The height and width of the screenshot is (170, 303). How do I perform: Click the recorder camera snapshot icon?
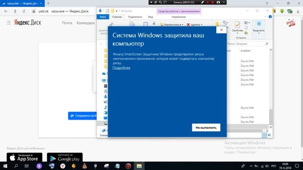click(218, 2)
